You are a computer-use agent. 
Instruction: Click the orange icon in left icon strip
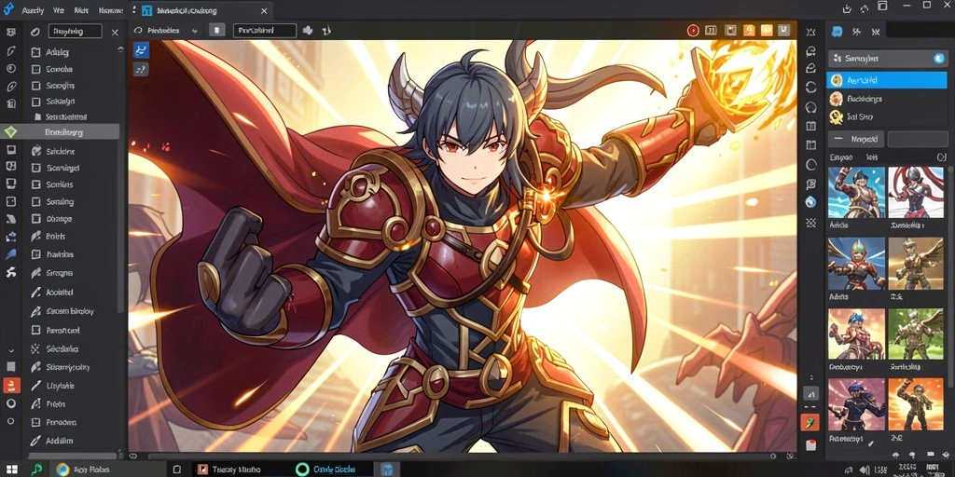click(11, 385)
